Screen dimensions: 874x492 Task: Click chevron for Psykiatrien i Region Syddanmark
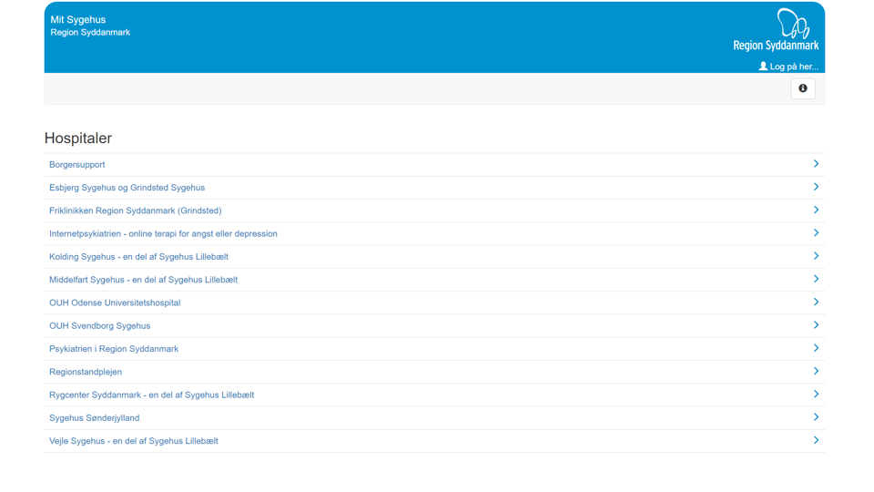coord(816,348)
